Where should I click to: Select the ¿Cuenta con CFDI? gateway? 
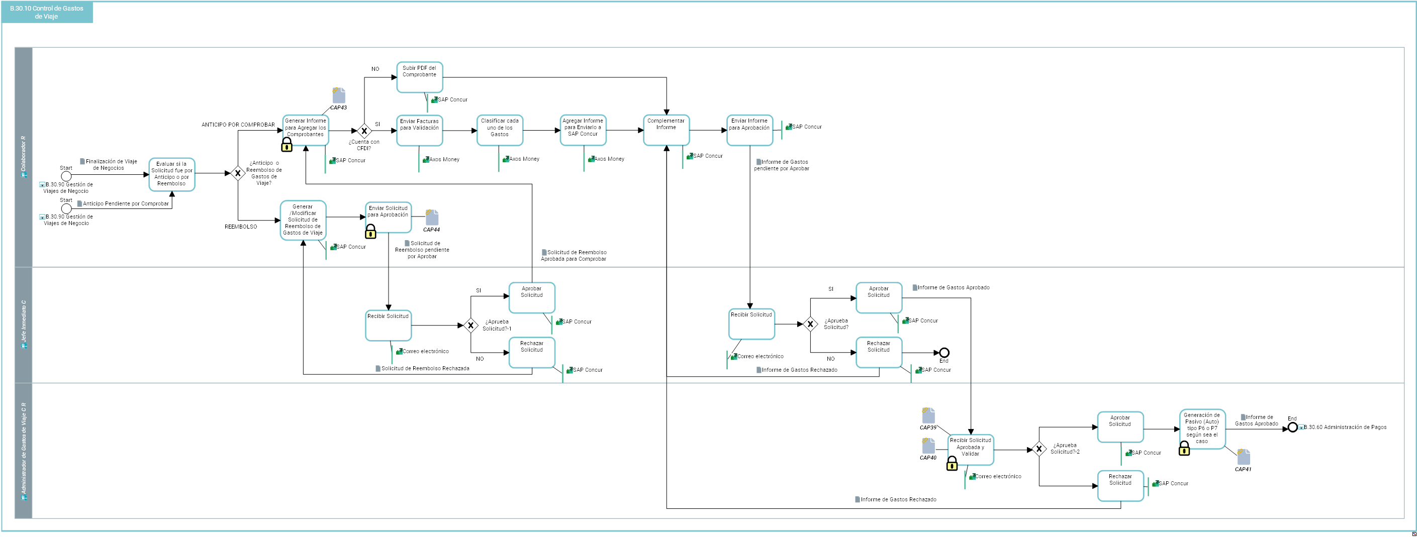[x=364, y=131]
